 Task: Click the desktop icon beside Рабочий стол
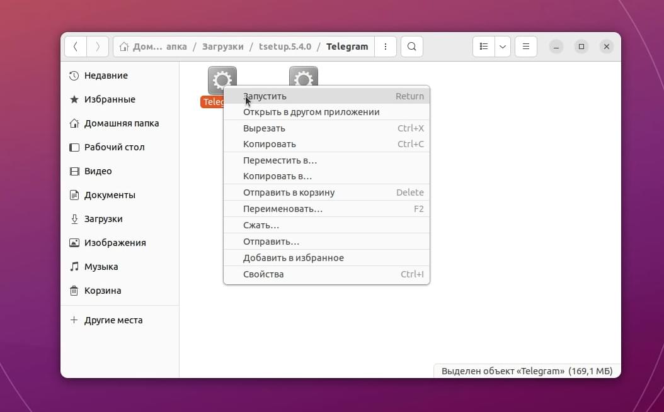(74, 147)
